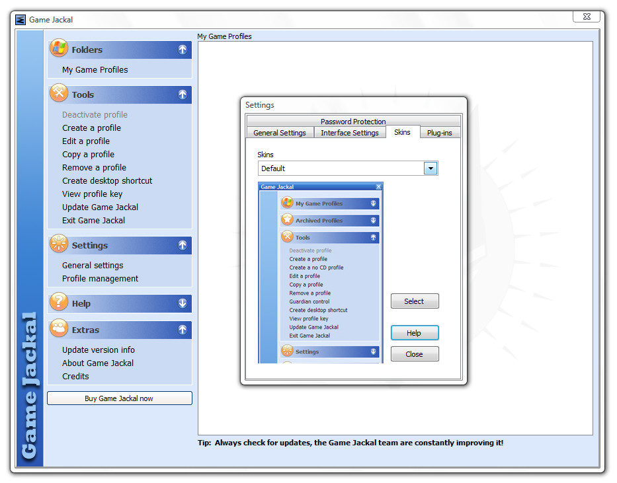The width and height of the screenshot is (617, 483).
Task: Click the Help button in Settings dialog
Action: (x=415, y=333)
